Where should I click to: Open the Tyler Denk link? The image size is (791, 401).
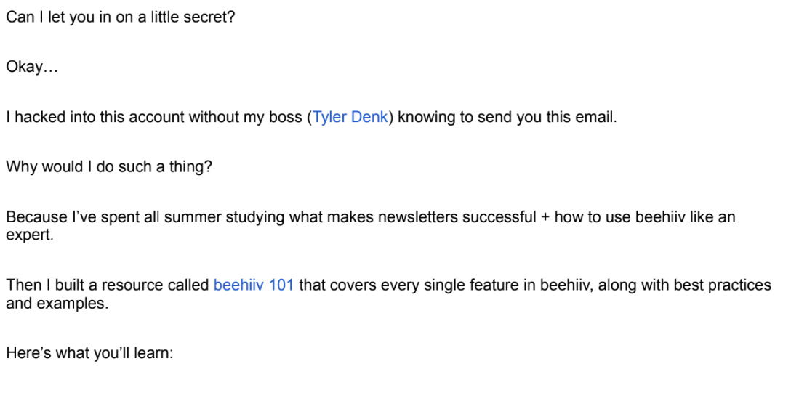coord(350,117)
